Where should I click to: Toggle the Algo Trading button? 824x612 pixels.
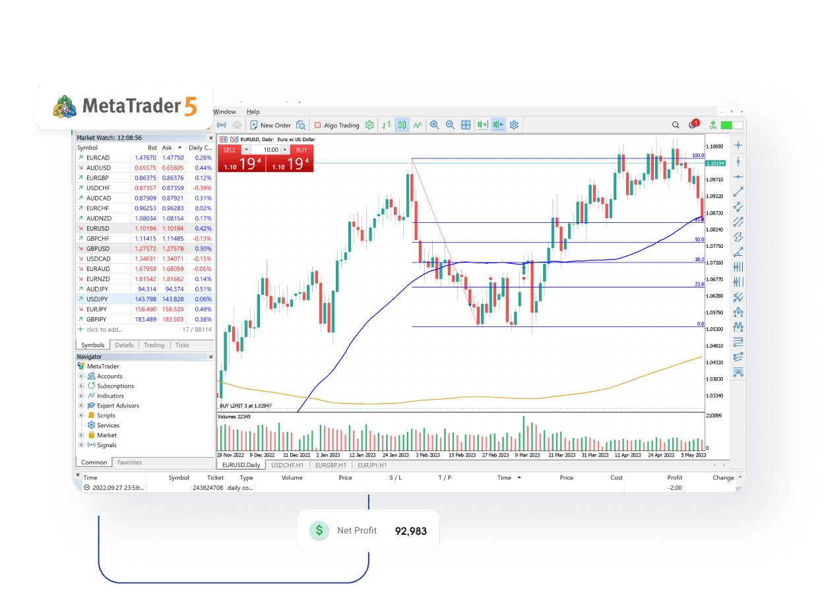(x=336, y=125)
